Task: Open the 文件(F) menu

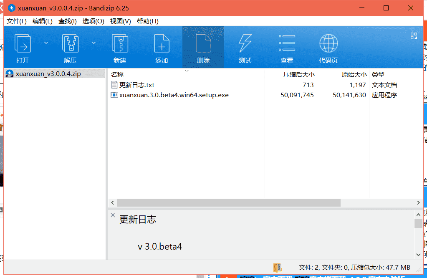Action: 16,21
